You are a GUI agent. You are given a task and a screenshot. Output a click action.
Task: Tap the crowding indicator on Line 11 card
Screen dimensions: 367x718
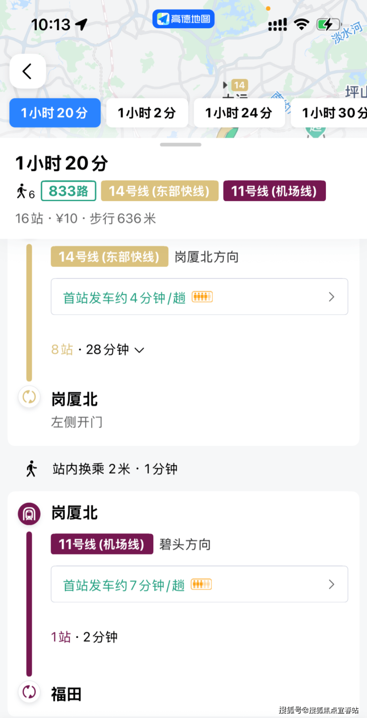tap(201, 584)
